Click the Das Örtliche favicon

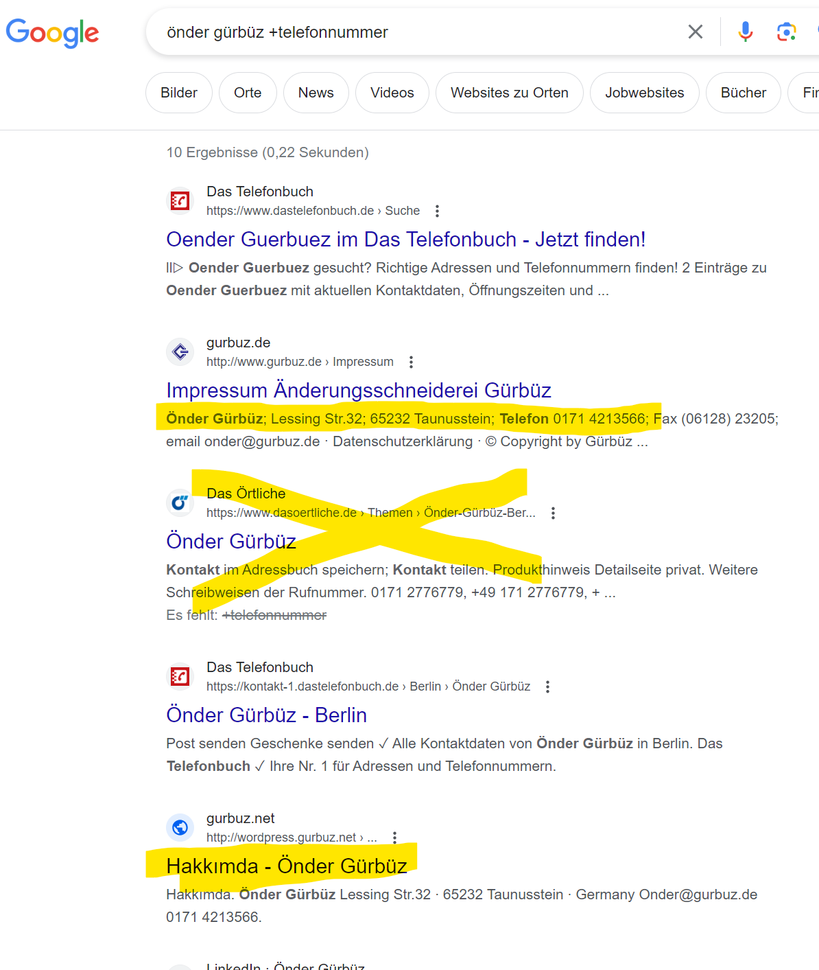point(180,503)
